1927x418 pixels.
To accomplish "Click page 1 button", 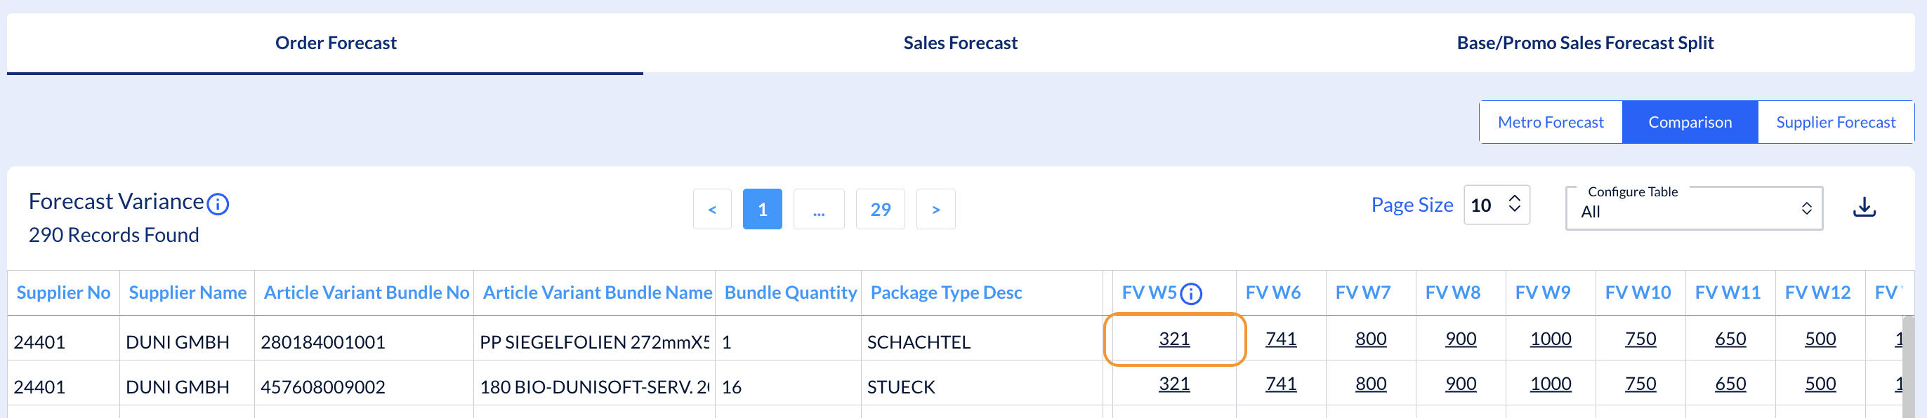I will tap(761, 210).
